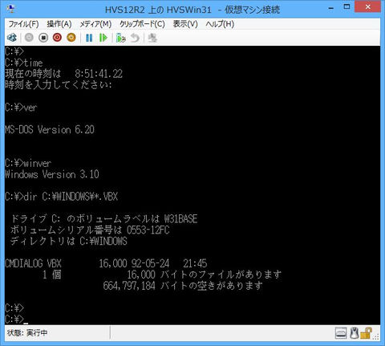The image size is (385, 346).
Task: Open the ファイル(F) menu
Action: (x=23, y=24)
